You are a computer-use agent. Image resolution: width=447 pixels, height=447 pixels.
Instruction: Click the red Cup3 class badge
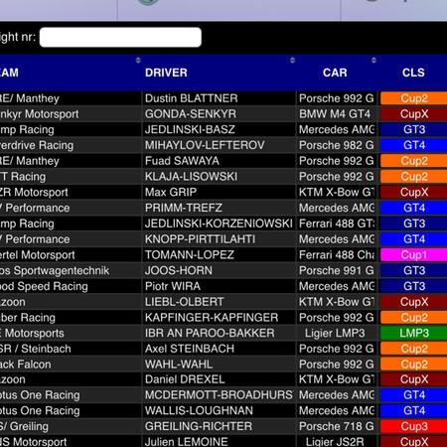click(414, 426)
